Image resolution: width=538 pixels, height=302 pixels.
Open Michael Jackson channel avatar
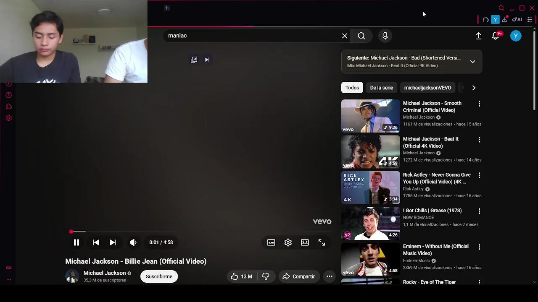(72, 276)
